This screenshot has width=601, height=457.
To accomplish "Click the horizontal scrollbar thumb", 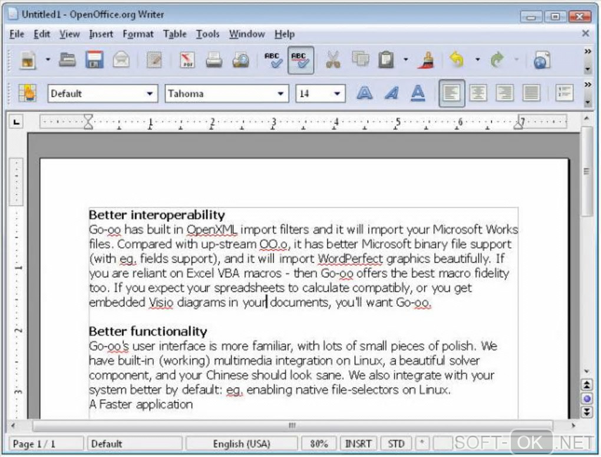I will pos(292,425).
